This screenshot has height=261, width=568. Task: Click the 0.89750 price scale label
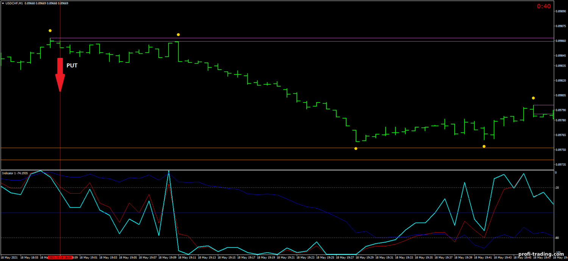point(560,150)
